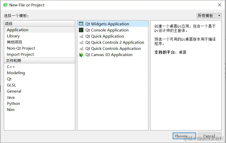Select the Import Project category
The height and width of the screenshot is (143, 226).
40,54
